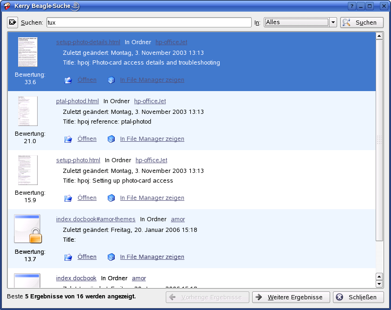Click the search text field containing tux

[149, 22]
